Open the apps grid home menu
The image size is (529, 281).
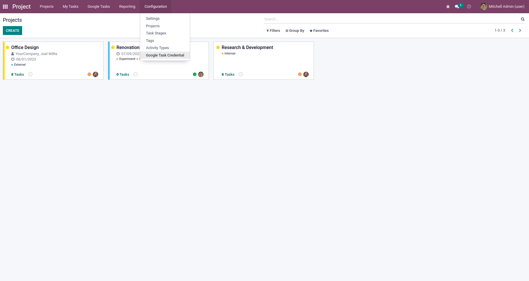(5, 7)
